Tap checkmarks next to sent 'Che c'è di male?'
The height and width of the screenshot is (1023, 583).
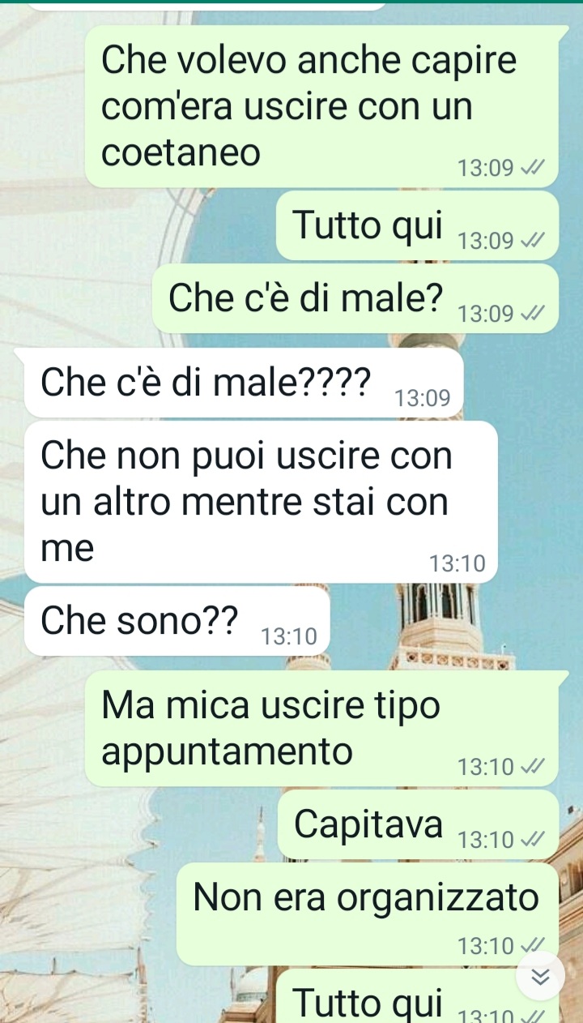pos(532,315)
